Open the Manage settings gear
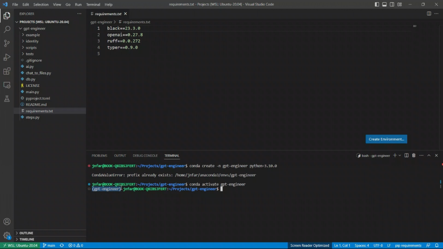Viewport: 443px width, 249px height. point(7,236)
